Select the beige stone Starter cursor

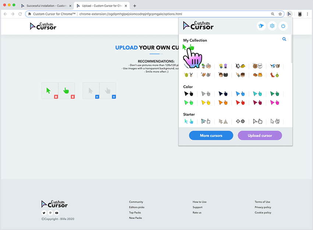[x=223, y=121]
